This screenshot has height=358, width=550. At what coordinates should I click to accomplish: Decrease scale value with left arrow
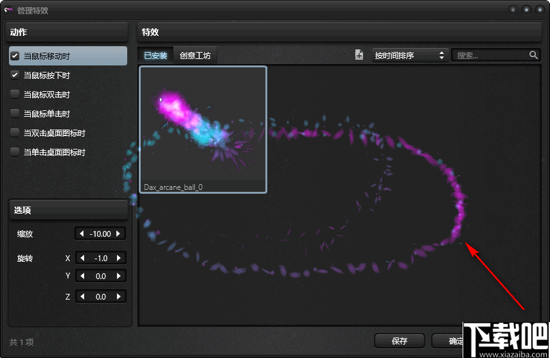(82, 234)
